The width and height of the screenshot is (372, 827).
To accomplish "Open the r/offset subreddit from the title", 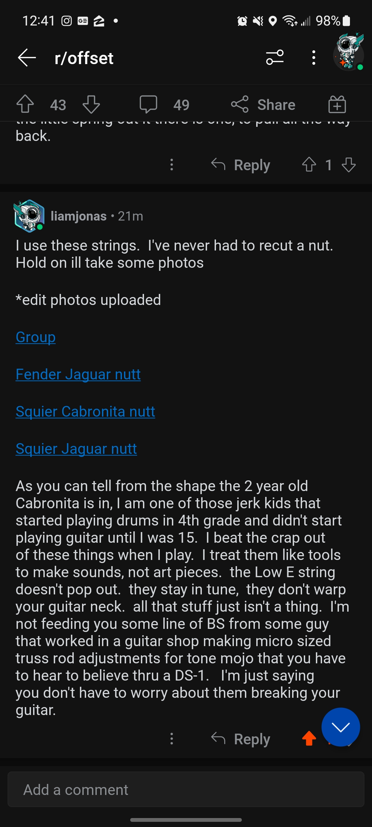I will coord(83,58).
